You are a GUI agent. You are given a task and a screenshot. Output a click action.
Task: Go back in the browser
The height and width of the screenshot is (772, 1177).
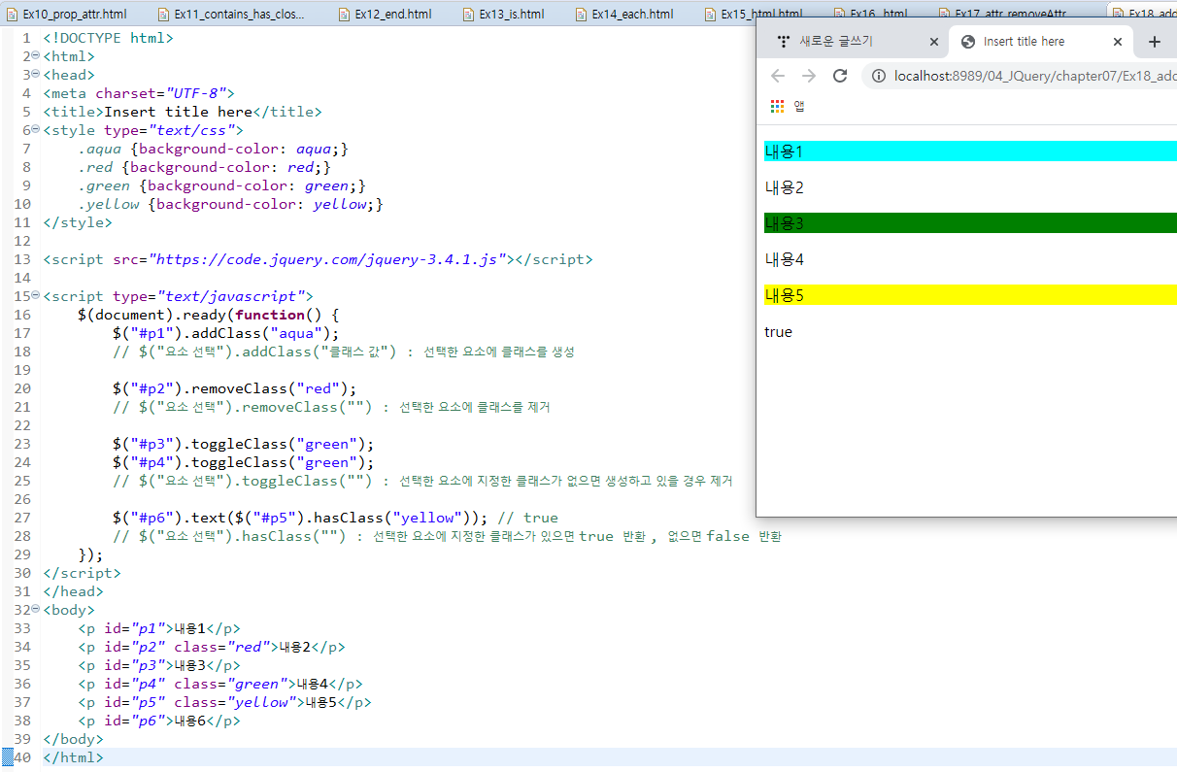pos(778,76)
